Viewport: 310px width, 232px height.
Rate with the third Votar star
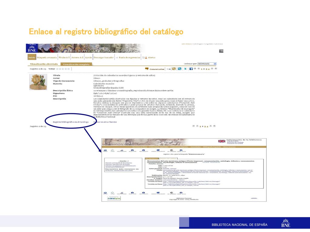point(63,69)
